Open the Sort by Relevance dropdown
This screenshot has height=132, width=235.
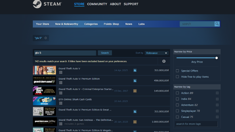pos(157,53)
